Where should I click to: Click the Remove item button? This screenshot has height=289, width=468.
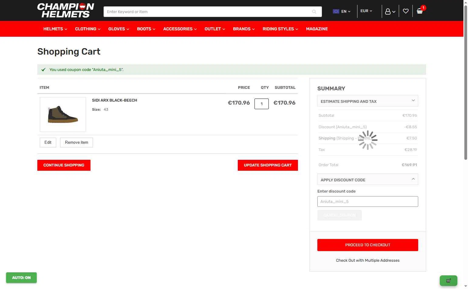pyautogui.click(x=77, y=143)
